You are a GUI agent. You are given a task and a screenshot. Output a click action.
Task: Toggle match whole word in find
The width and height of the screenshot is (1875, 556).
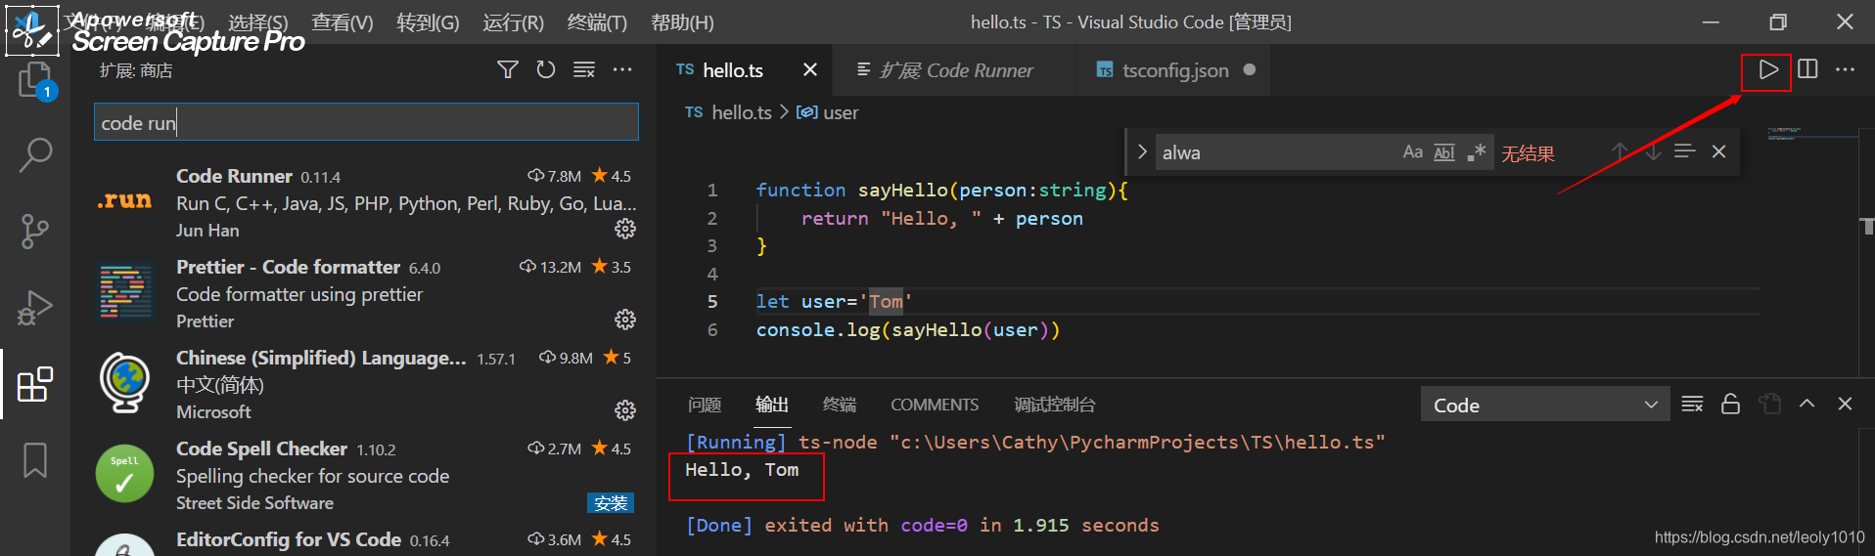[1444, 151]
